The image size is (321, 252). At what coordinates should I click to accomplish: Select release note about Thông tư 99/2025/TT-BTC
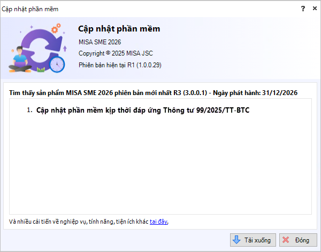click(143, 111)
